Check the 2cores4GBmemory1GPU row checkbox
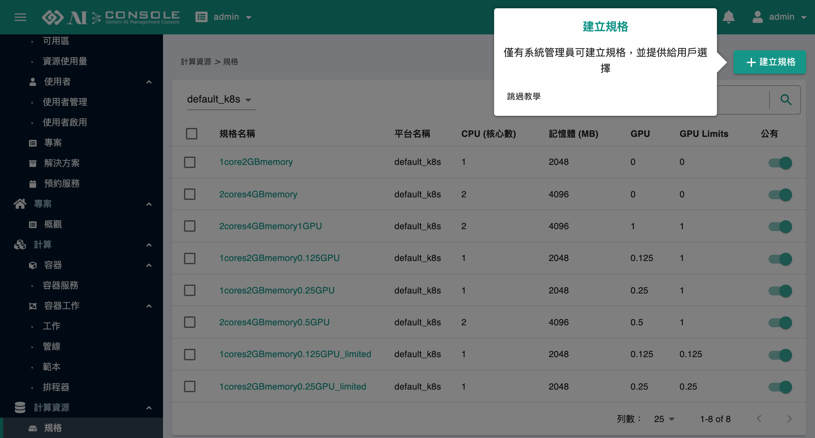The image size is (815, 438). pos(190,226)
